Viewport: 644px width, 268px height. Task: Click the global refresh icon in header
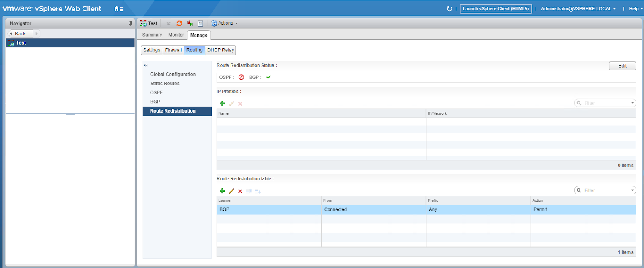(449, 9)
